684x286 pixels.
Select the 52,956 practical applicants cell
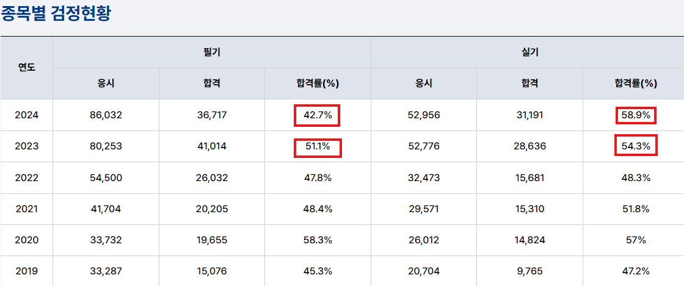424,115
